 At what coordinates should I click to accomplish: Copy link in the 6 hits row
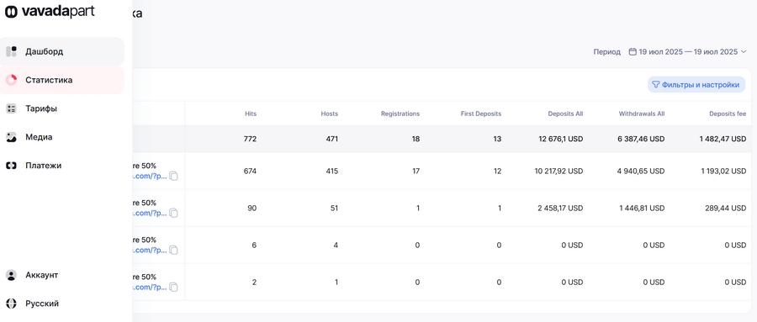173,250
